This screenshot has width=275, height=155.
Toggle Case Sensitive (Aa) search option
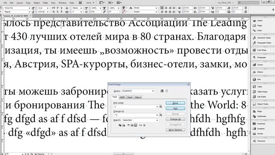click(x=141, y=125)
